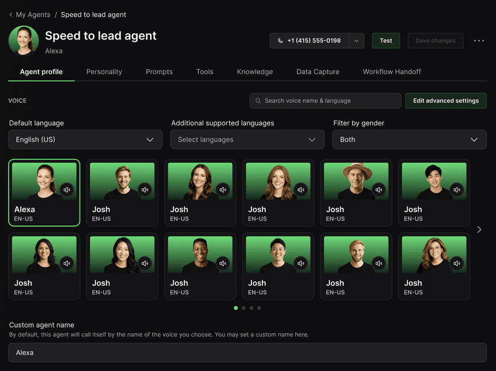Open the phone number dropdown arrow

tap(356, 41)
